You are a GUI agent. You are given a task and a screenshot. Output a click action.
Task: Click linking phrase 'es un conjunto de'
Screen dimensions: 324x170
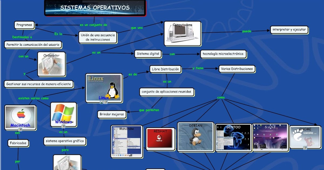click(93, 25)
